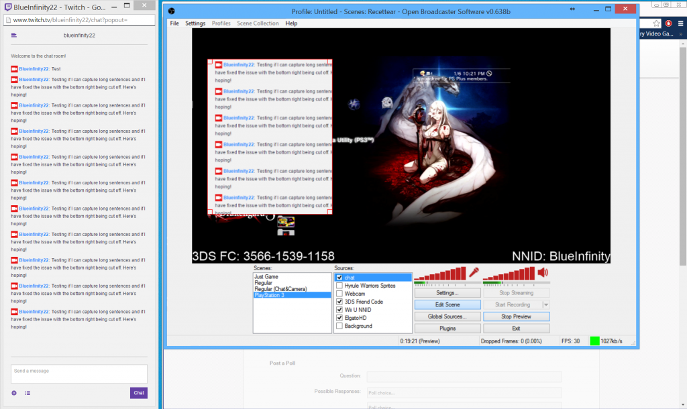Mute desktop audio via the speaker icon
This screenshot has height=409, width=687.
(543, 272)
